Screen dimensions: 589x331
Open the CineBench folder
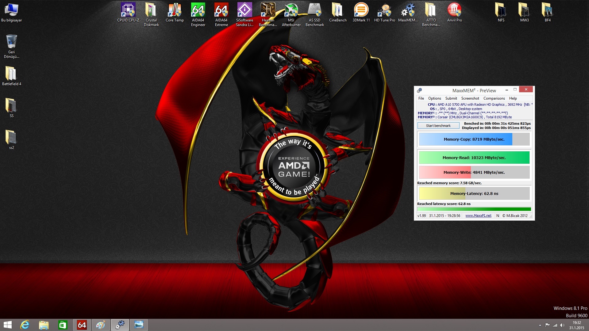338,13
